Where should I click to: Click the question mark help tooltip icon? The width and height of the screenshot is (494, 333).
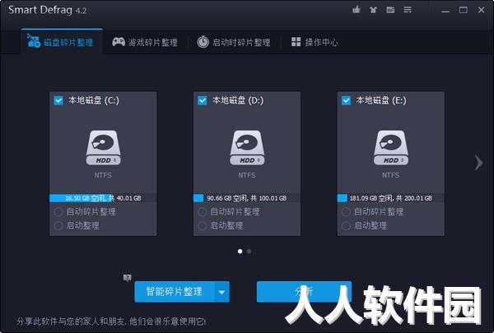click(x=127, y=278)
